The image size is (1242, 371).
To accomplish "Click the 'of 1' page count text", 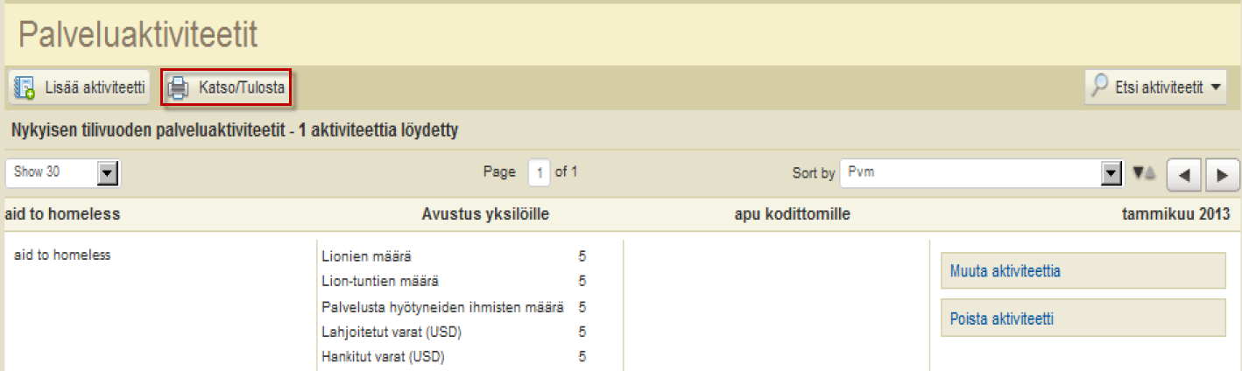I will [x=567, y=171].
